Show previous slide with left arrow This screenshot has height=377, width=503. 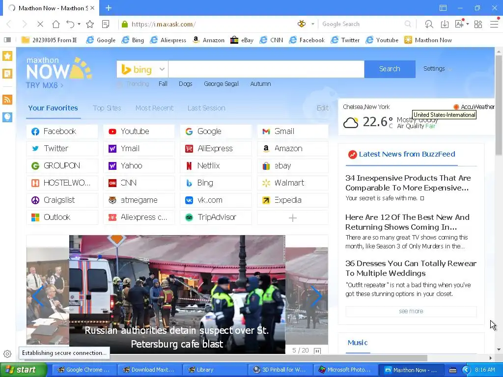[38, 296]
